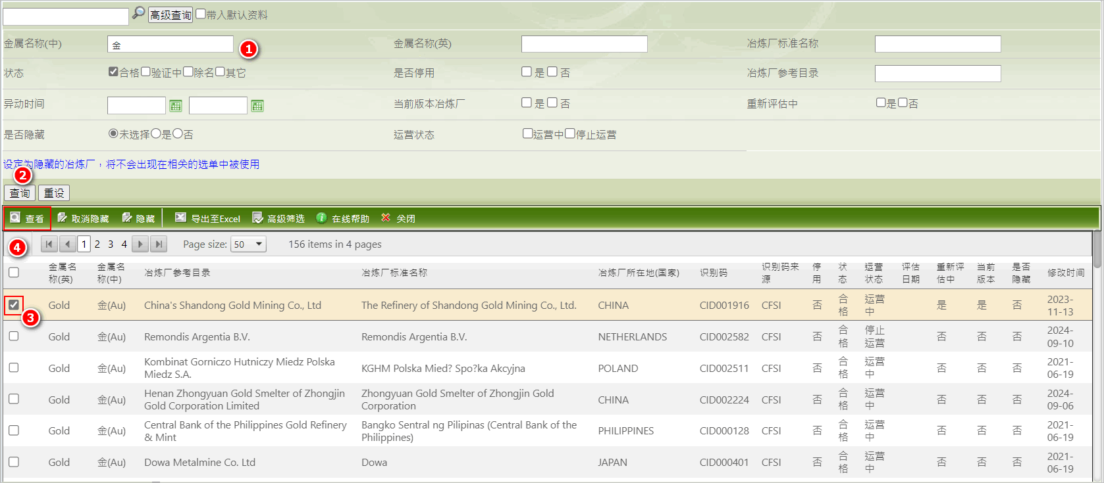1104x483 pixels.
Task: Focus the 冶炼厂标准名称 input field
Action: pos(938,44)
